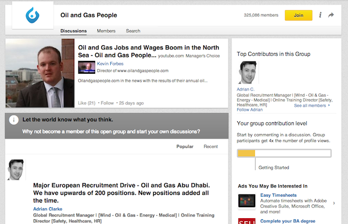Sort discussions by Popular
348x224 pixels.
tap(184, 146)
